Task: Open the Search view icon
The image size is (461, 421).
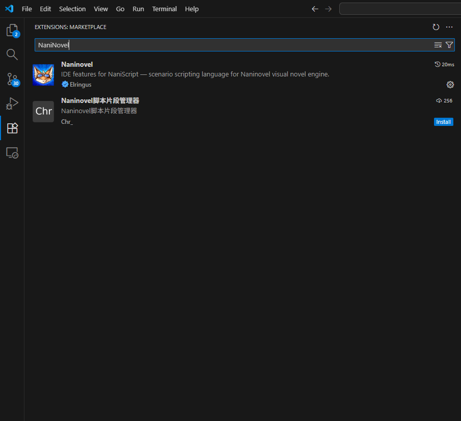Action: coord(12,55)
